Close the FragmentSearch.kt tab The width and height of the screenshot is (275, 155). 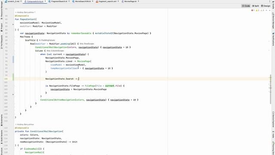coord(69,1)
